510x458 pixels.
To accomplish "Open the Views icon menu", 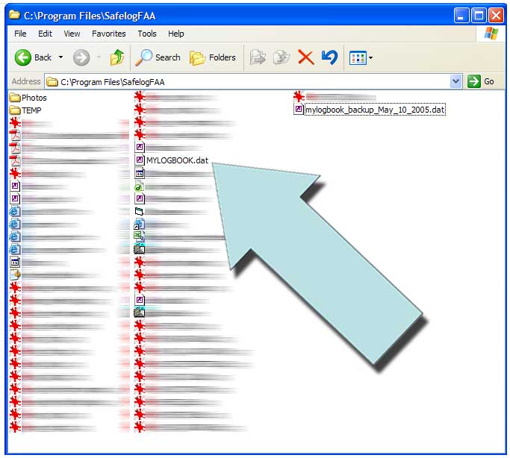I will pyautogui.click(x=361, y=58).
